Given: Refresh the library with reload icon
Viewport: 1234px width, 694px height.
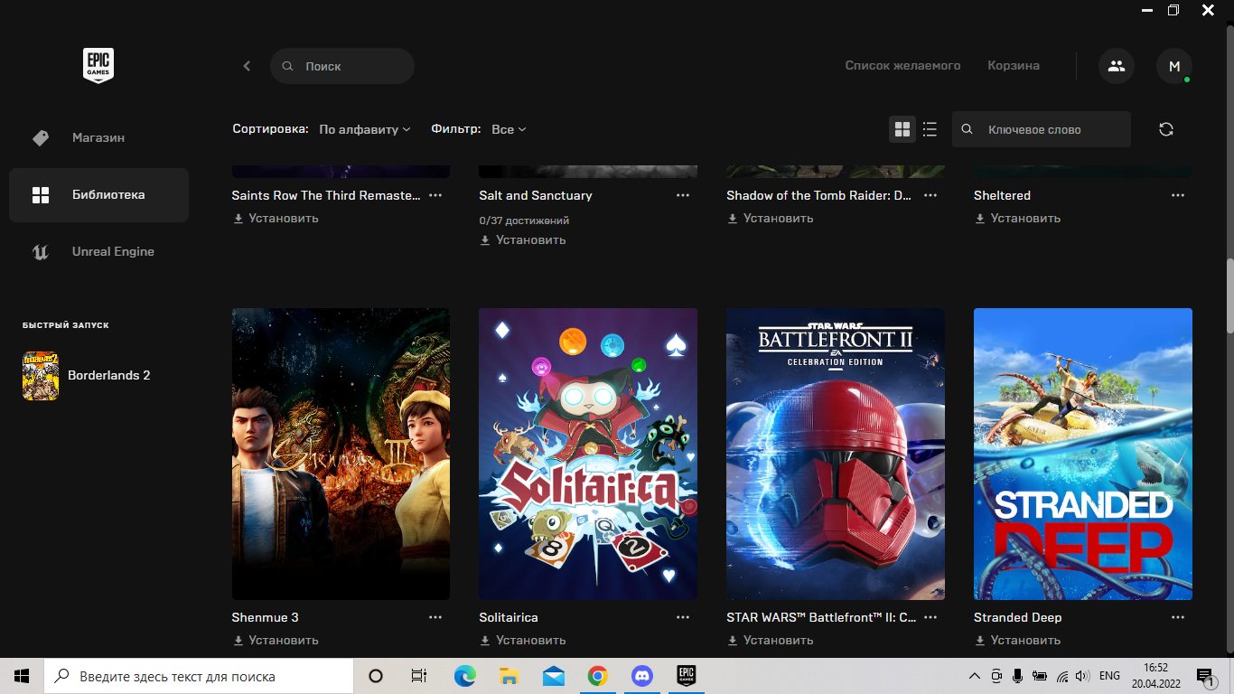Looking at the screenshot, I should point(1166,129).
